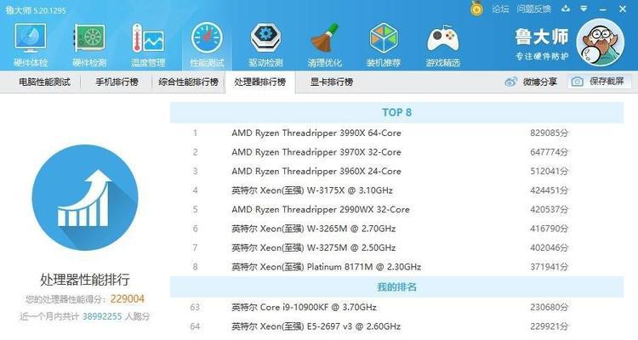Switch to 电脑性能测试 tab

[x=44, y=82]
